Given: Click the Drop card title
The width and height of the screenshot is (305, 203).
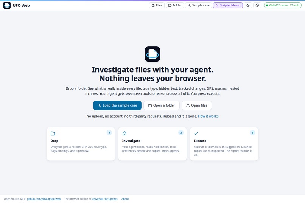Looking at the screenshot, I should tap(54, 141).
